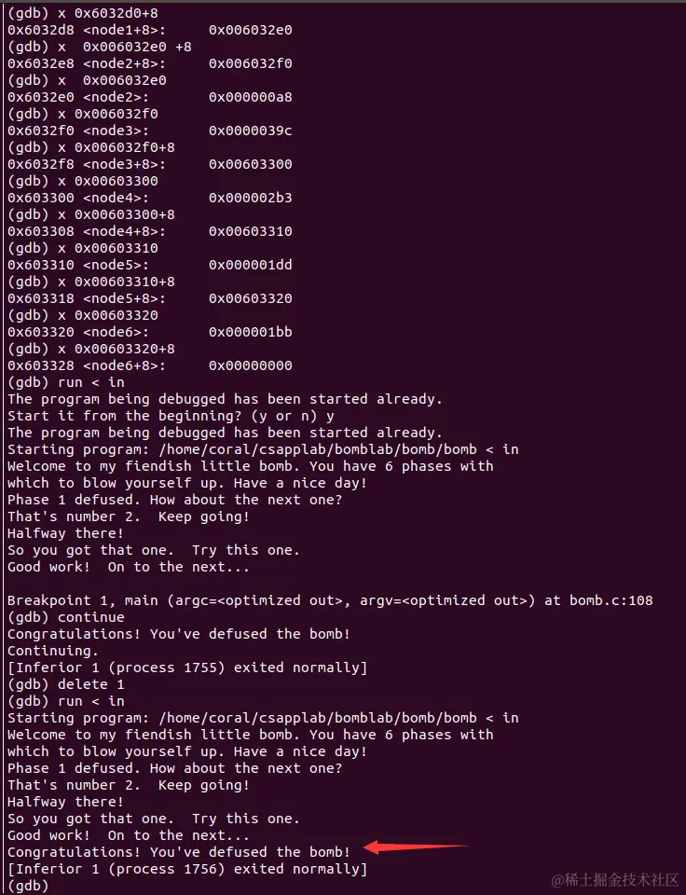Click the node6 value 0x000001bb
Screen dimensions: 686x895
point(250,332)
